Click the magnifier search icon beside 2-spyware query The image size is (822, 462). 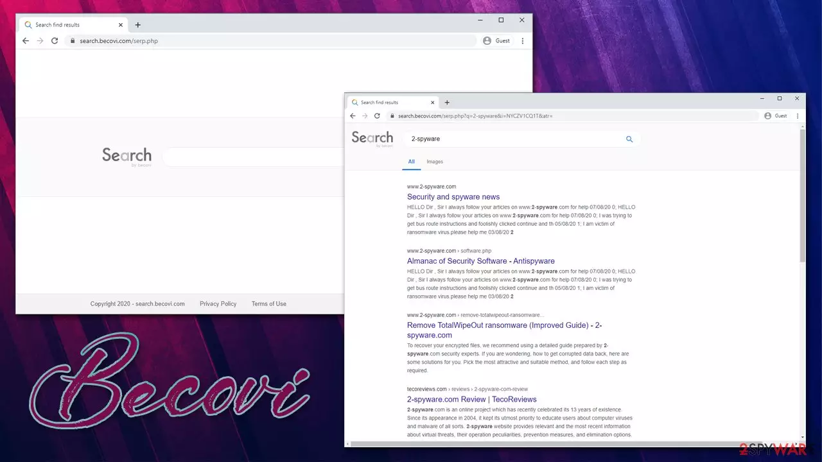click(629, 139)
